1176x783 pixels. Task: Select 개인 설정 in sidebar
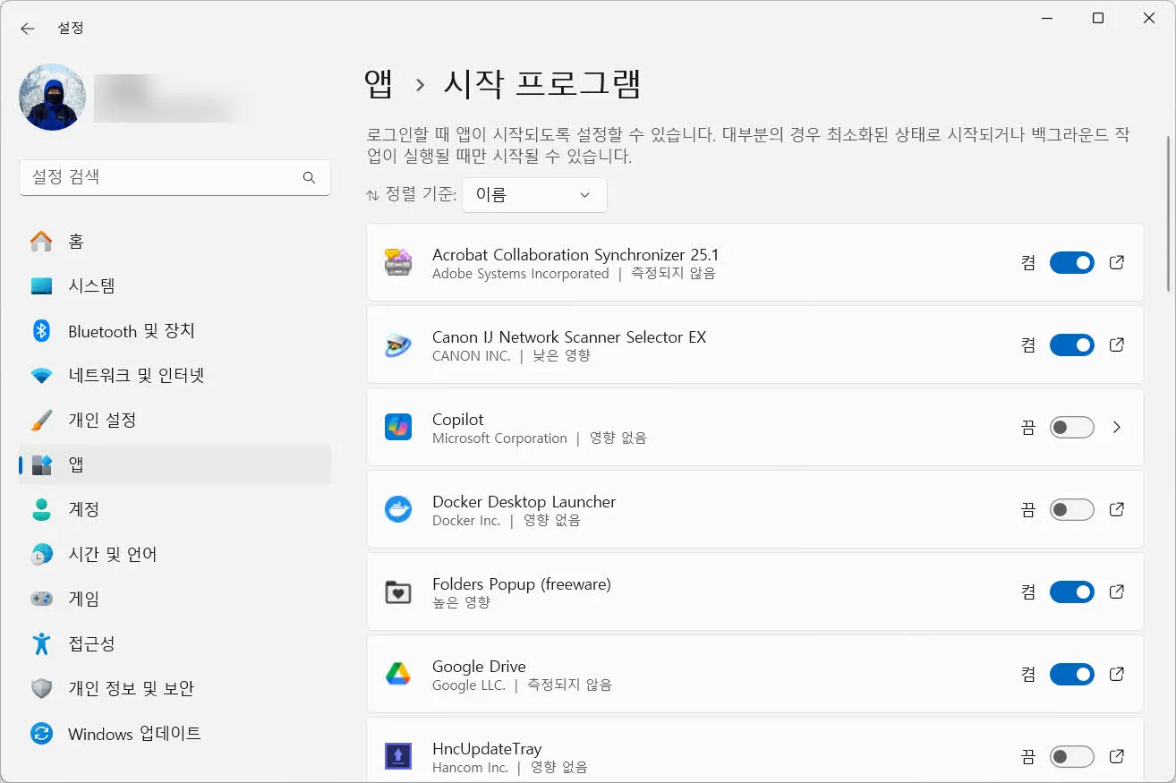tap(175, 420)
